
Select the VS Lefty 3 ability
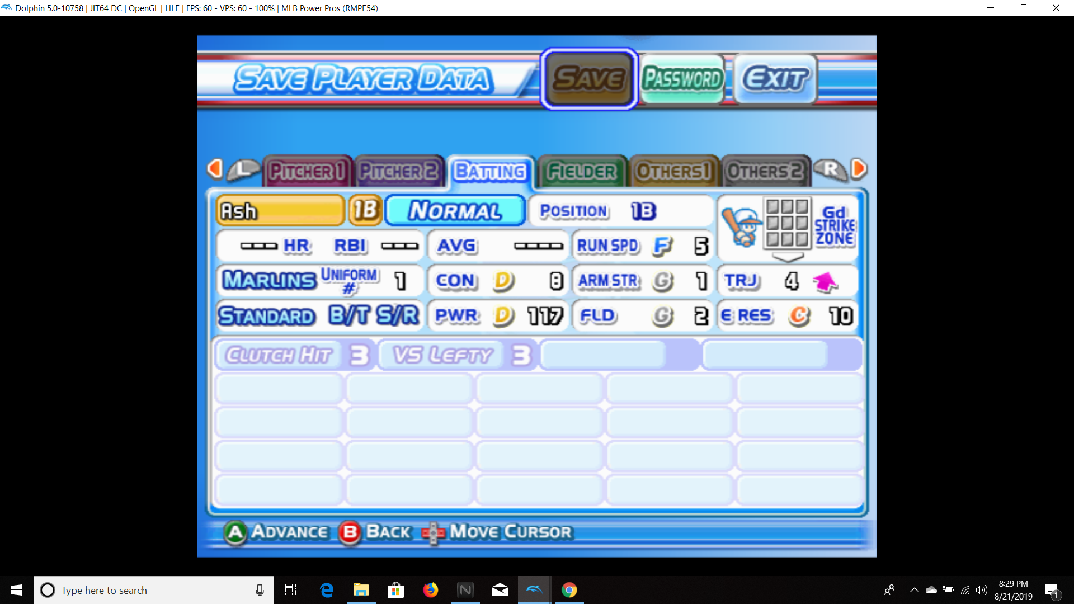[459, 355]
